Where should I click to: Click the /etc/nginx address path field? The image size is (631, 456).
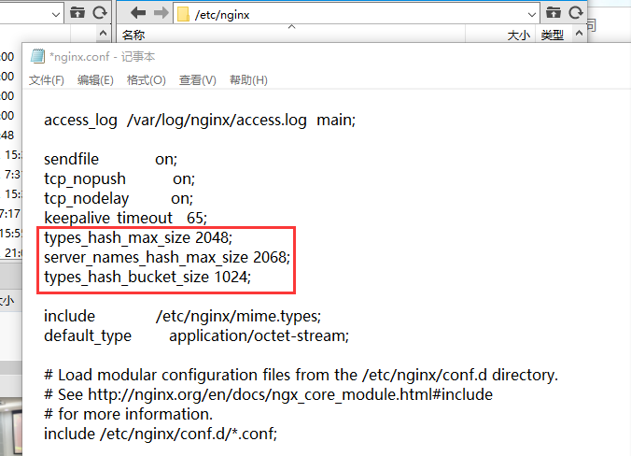pos(357,15)
